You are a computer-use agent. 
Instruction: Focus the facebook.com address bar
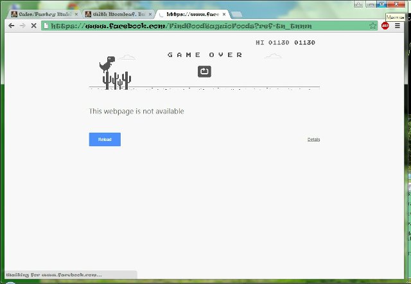click(205, 26)
